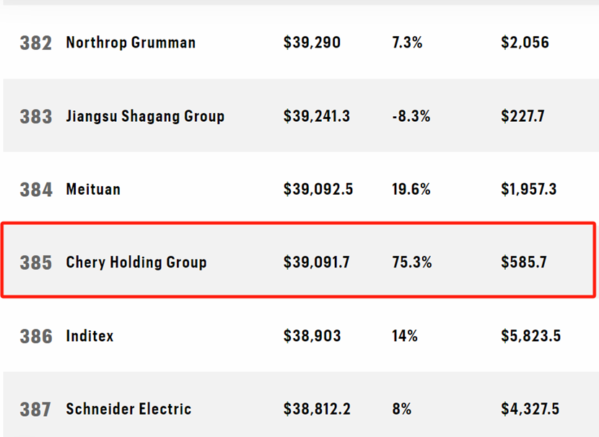The image size is (599, 437).
Task: Click Meituan's $39,092.5 revenue
Action: click(x=318, y=190)
